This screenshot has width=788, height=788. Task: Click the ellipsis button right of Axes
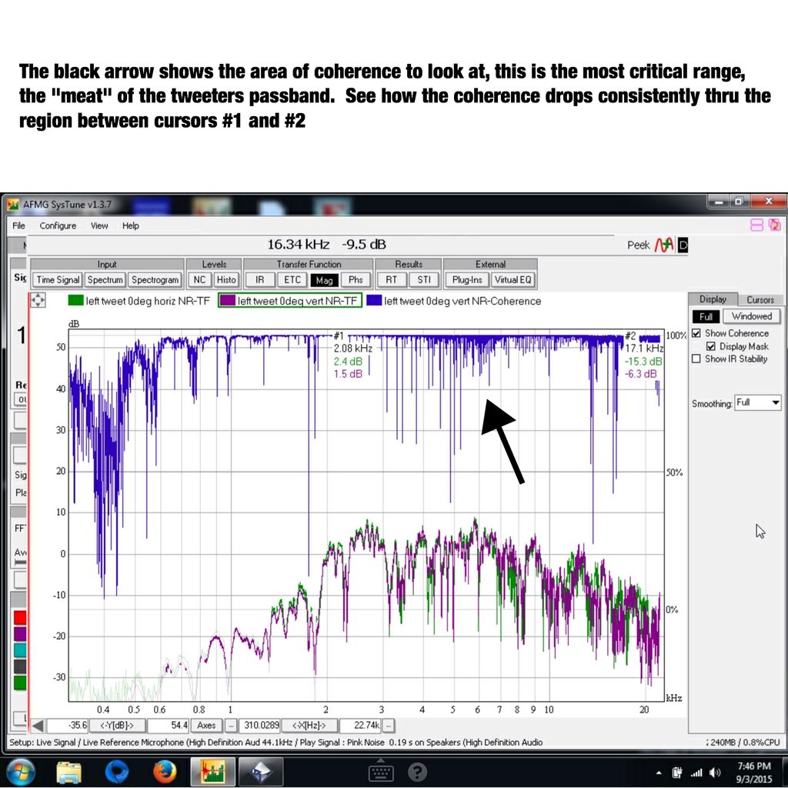click(230, 725)
